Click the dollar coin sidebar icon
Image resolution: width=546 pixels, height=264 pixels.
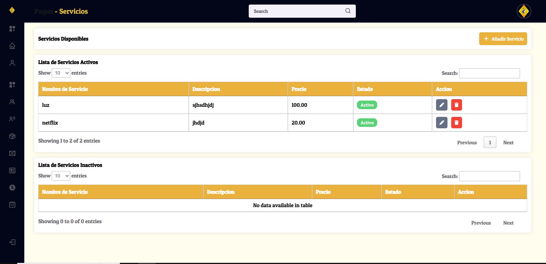tap(12, 187)
